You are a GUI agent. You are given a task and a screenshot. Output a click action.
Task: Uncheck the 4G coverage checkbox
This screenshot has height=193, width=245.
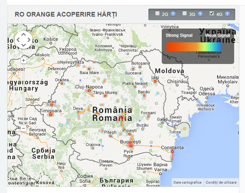coord(212,14)
